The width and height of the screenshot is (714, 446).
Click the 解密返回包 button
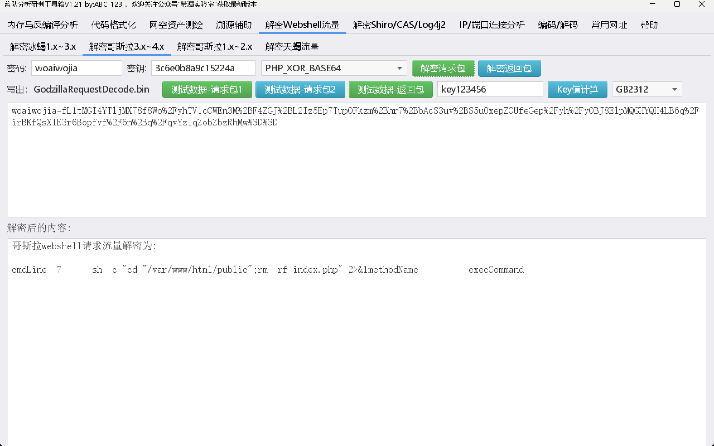pos(509,68)
